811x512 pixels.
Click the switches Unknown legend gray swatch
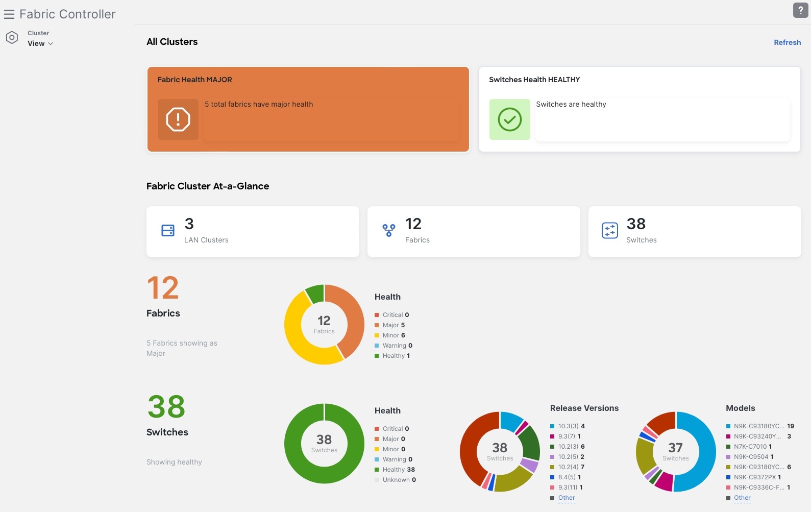[377, 480]
